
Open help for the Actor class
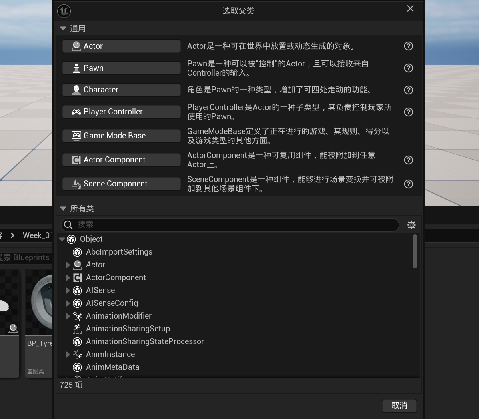click(409, 46)
